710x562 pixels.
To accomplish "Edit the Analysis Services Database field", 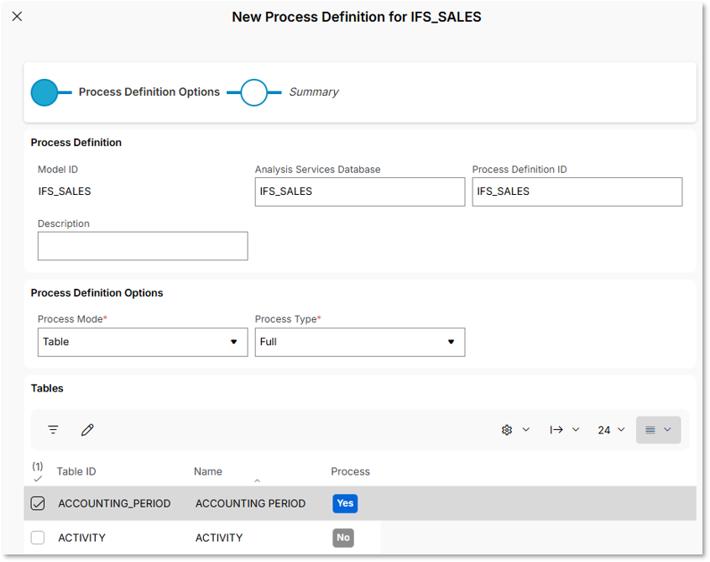I will (x=360, y=192).
